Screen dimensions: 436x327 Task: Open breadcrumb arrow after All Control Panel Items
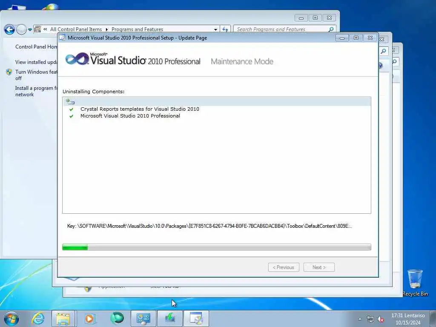point(106,29)
